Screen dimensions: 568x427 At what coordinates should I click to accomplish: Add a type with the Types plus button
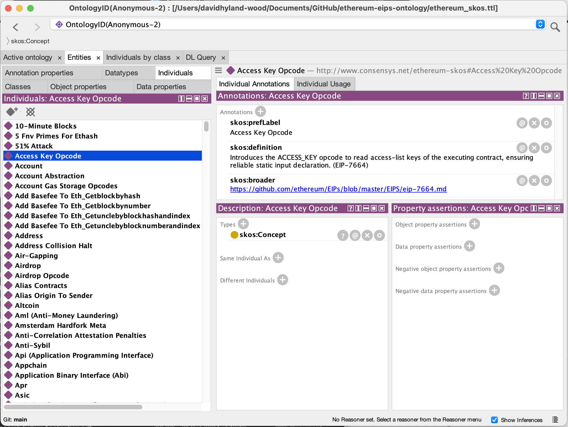click(243, 224)
